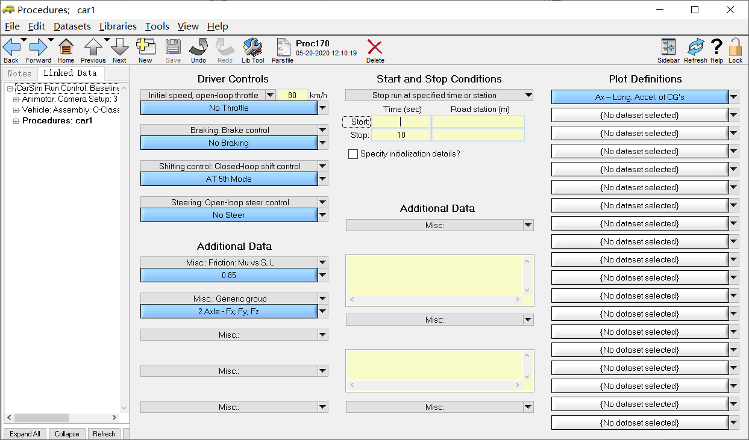Click the Home icon in toolbar
This screenshot has height=440, width=749.
[66, 48]
